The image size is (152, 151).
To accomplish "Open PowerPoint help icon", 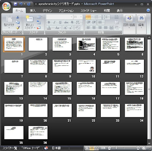I will pyautogui.click(x=148, y=10).
